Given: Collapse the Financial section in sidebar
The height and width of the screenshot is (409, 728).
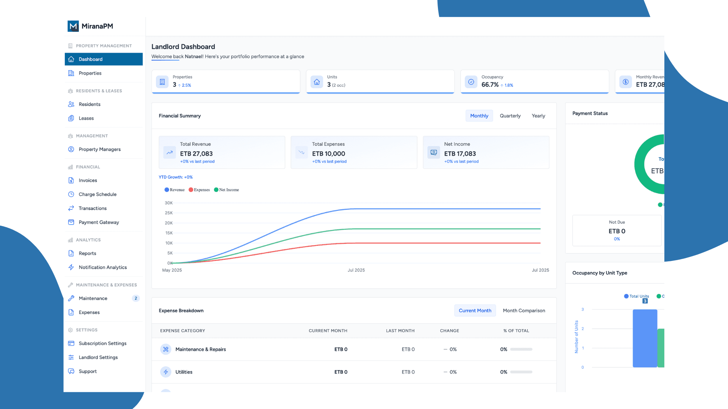Looking at the screenshot, I should tap(88, 167).
